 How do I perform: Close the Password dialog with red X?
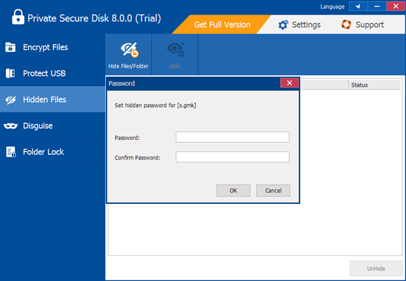pyautogui.click(x=288, y=84)
